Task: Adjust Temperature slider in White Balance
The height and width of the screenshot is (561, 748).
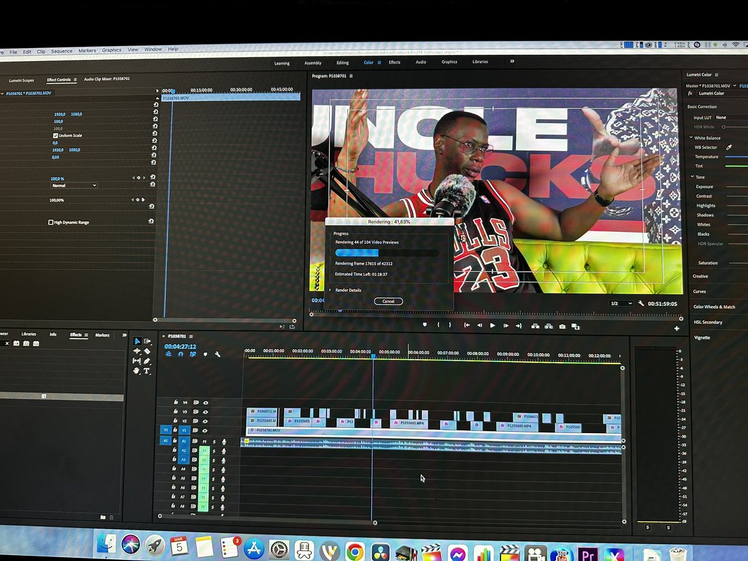Action: (x=736, y=157)
